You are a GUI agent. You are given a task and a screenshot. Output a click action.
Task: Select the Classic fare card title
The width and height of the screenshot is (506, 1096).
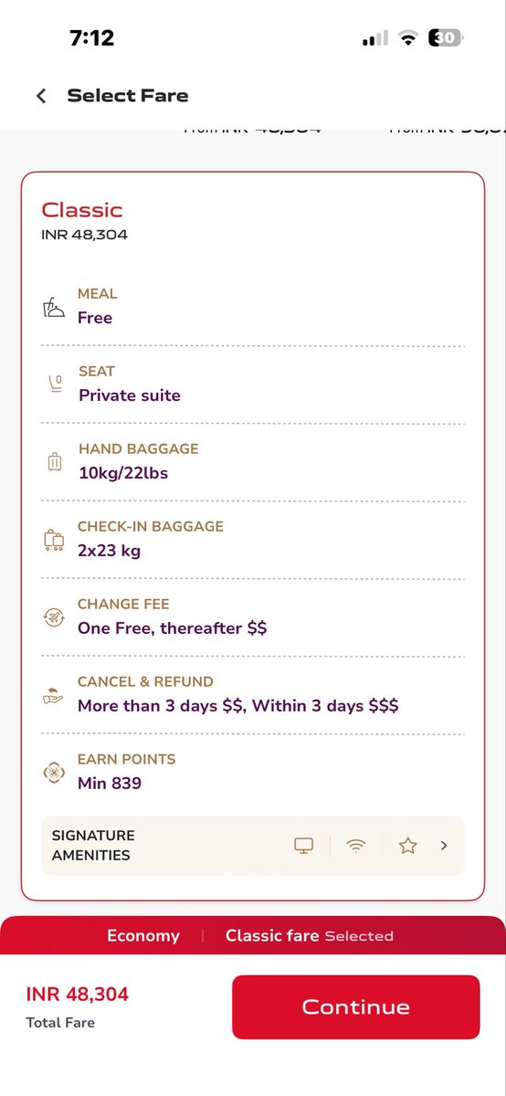[82, 210]
